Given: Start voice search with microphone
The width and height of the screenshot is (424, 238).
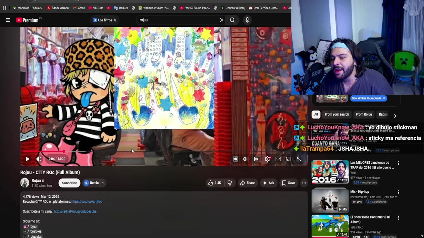Looking at the screenshot, I should tap(247, 20).
